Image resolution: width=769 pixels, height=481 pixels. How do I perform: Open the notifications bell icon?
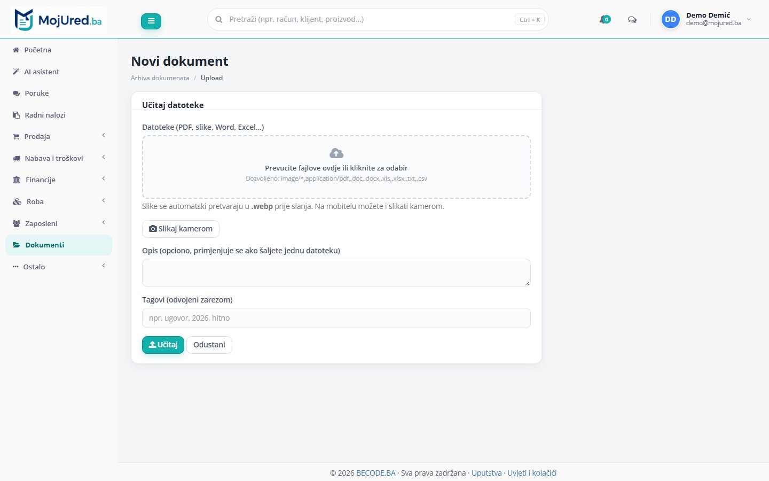(x=604, y=20)
